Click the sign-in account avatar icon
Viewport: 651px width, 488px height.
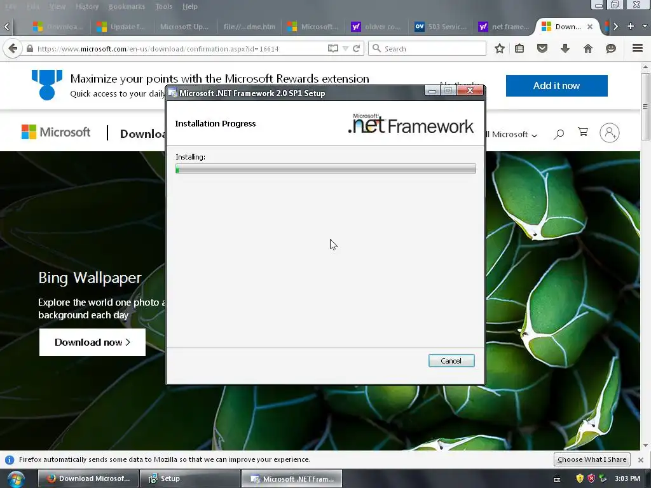click(x=610, y=133)
